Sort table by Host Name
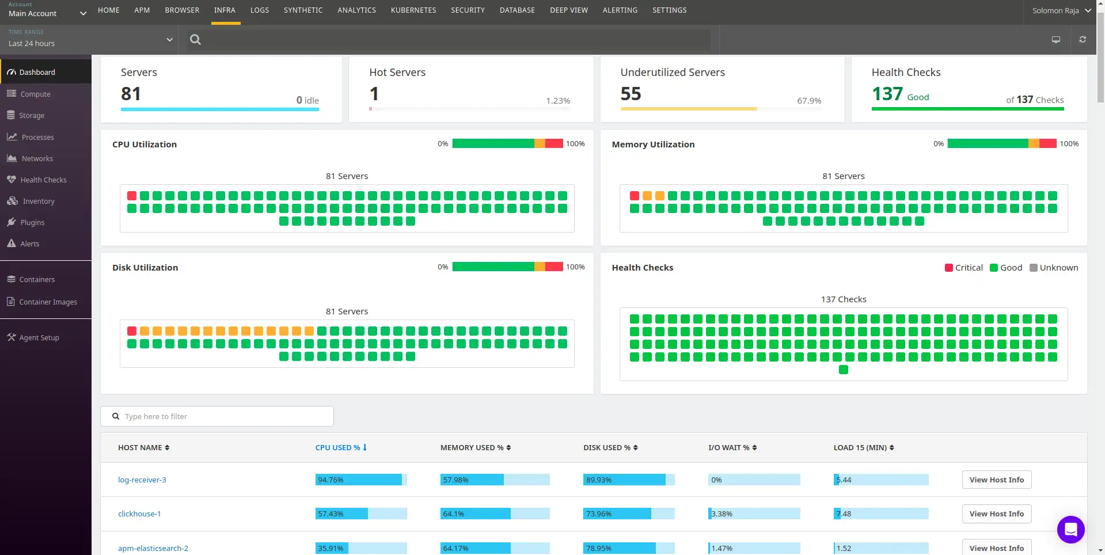 point(143,447)
